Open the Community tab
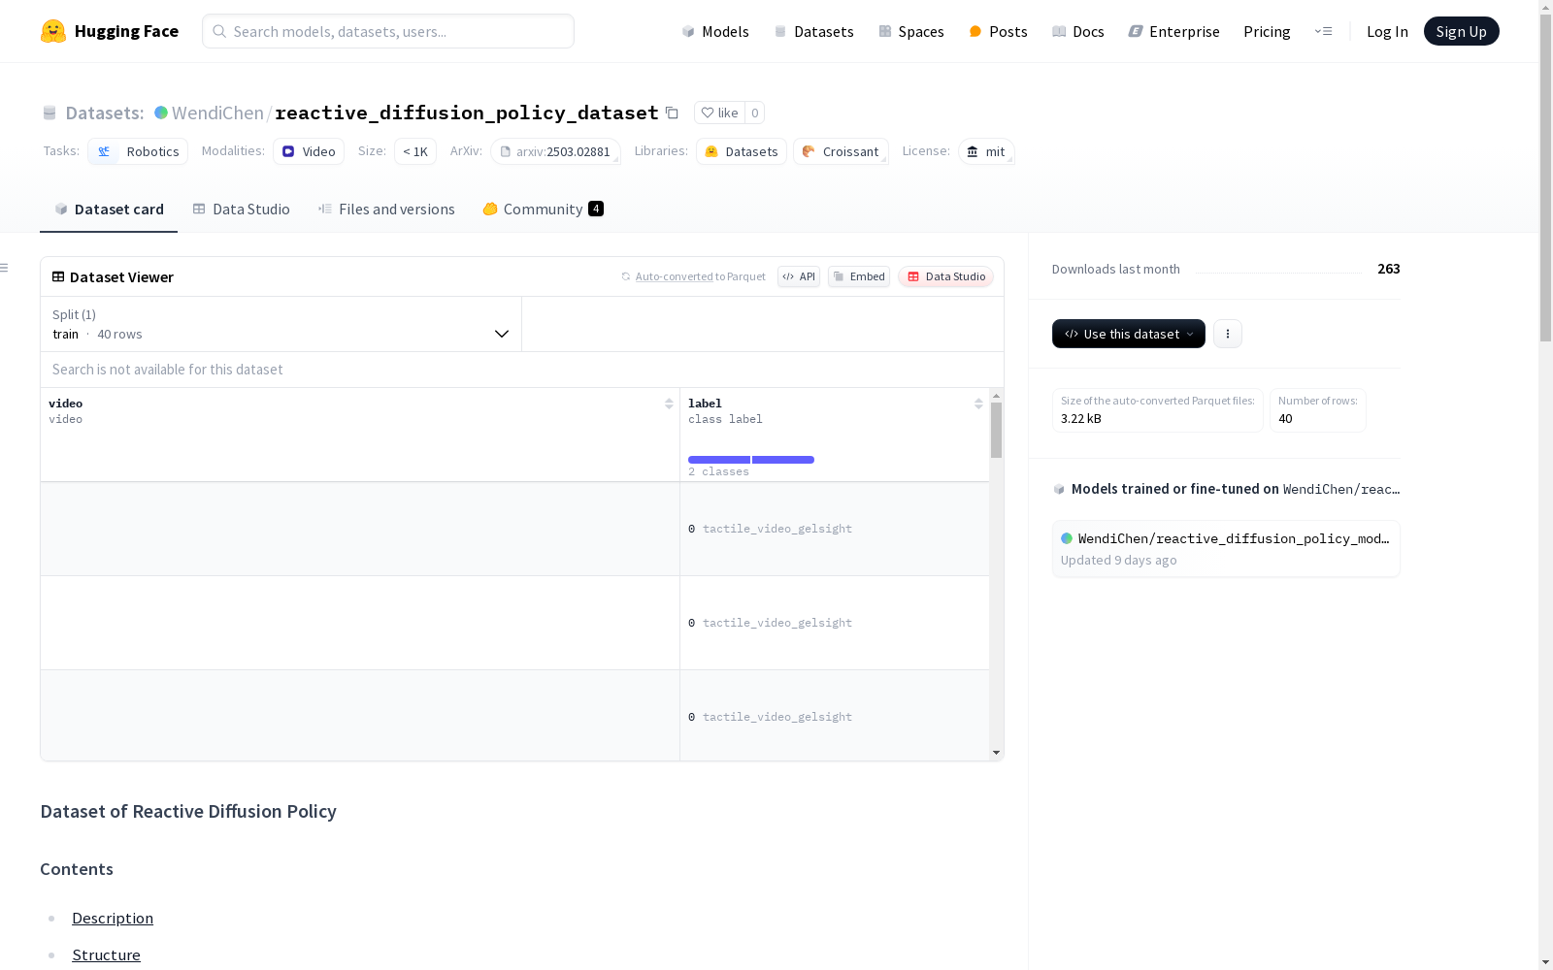The width and height of the screenshot is (1553, 970). tap(542, 209)
